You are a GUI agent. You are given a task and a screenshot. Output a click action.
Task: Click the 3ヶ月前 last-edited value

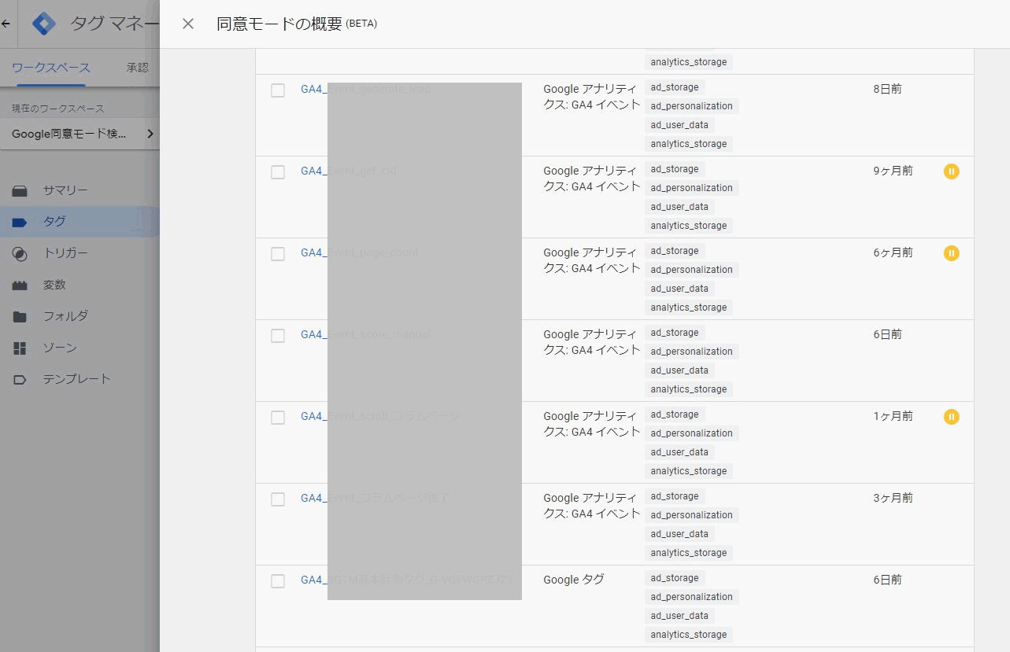893,498
